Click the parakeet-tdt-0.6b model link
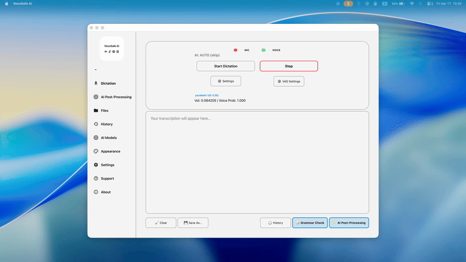The height and width of the screenshot is (262, 466). pos(207,95)
